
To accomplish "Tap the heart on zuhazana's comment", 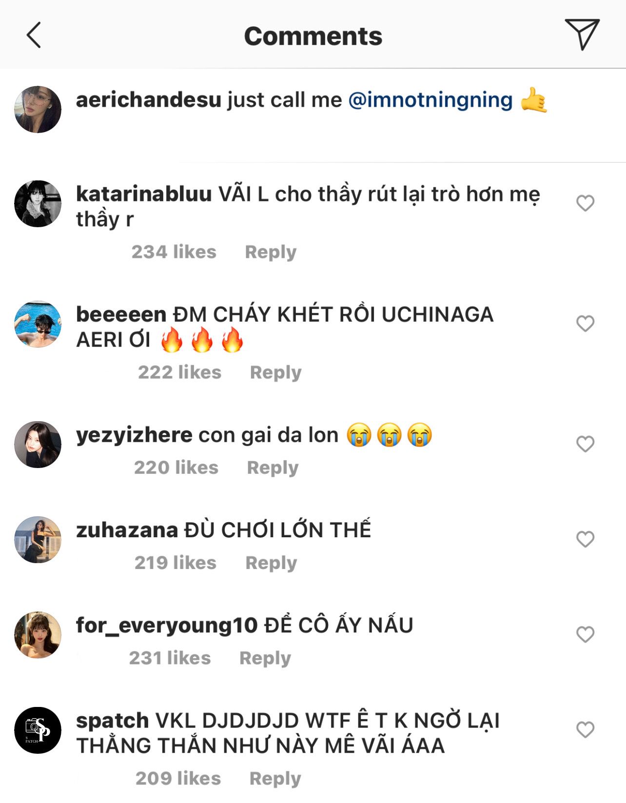I will [x=585, y=539].
